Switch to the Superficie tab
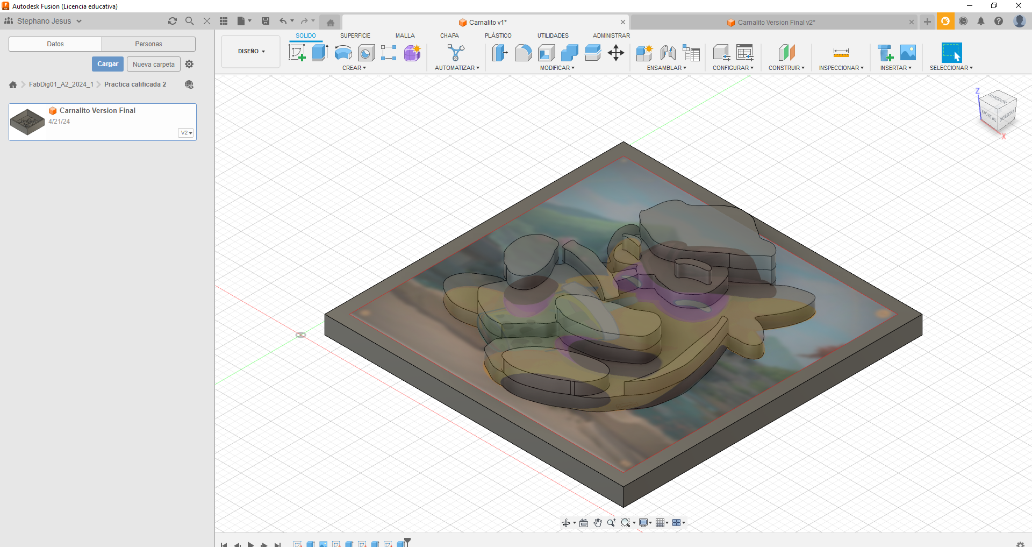The height and width of the screenshot is (547, 1032). pyautogui.click(x=355, y=35)
